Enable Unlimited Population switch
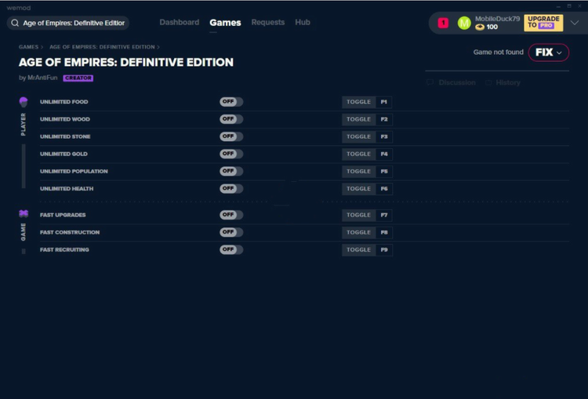 [x=231, y=171]
